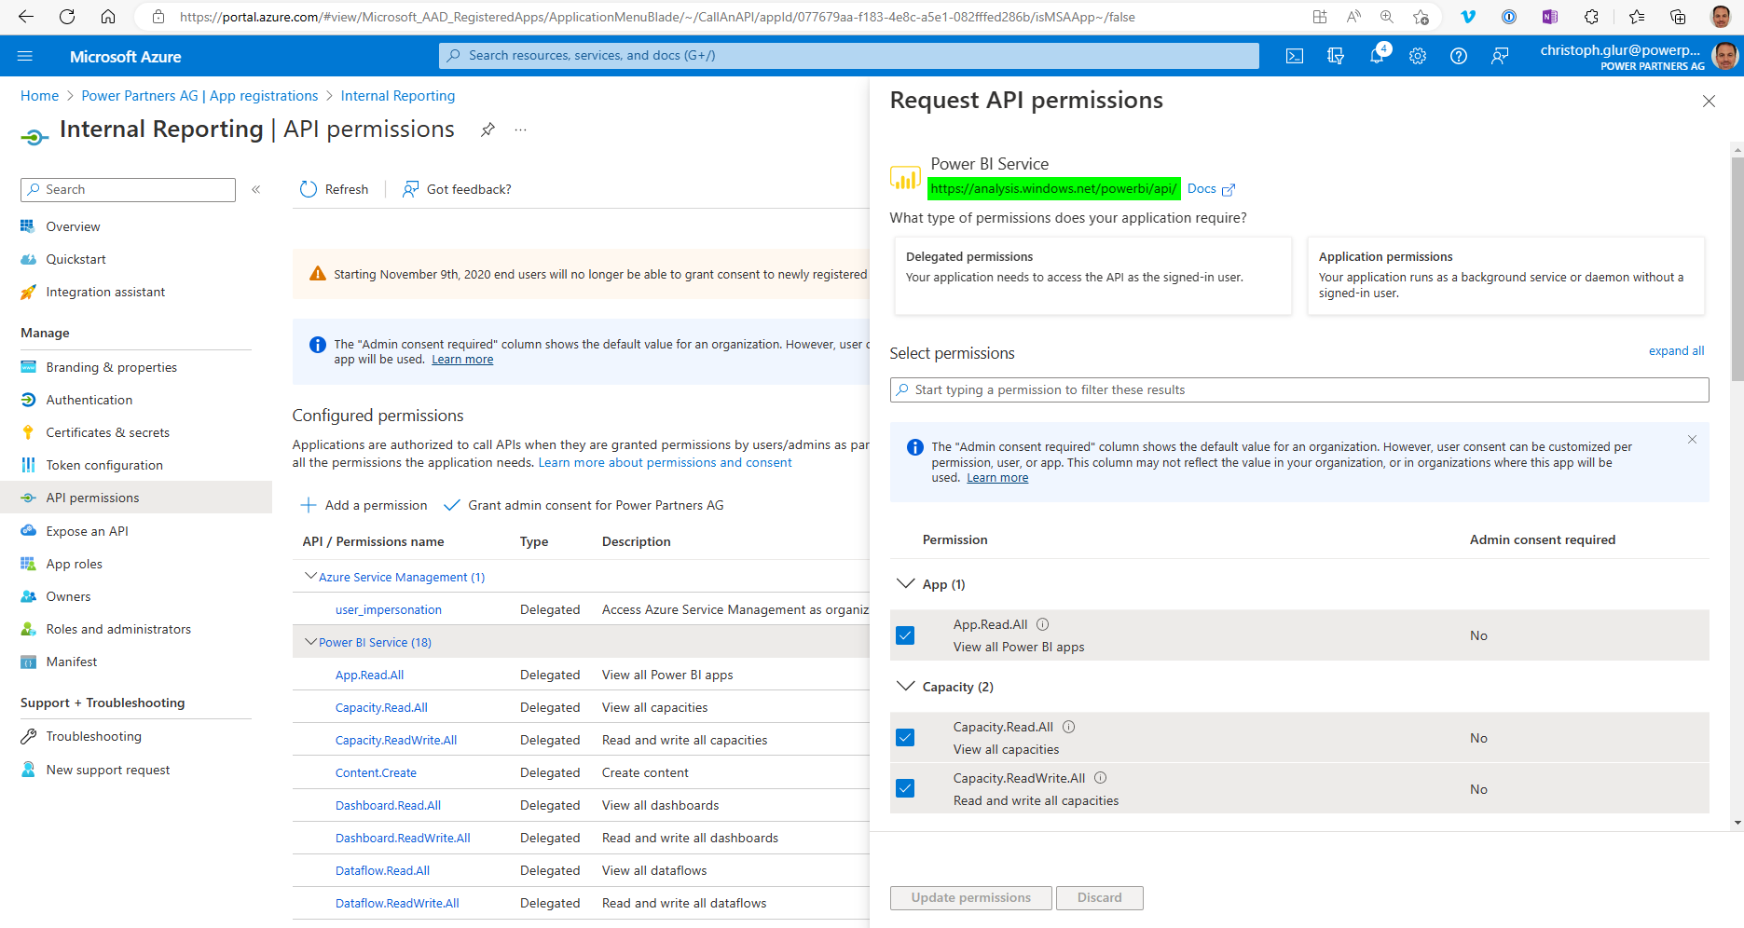Select the Application permissions card
The height and width of the screenshot is (928, 1744).
1505,275
